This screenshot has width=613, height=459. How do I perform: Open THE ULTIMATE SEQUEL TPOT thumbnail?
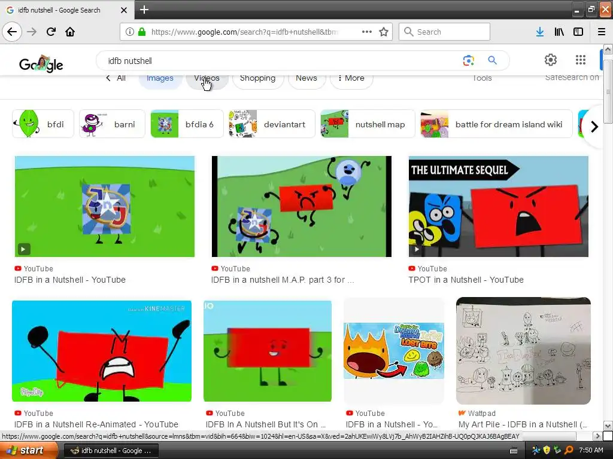coord(499,206)
